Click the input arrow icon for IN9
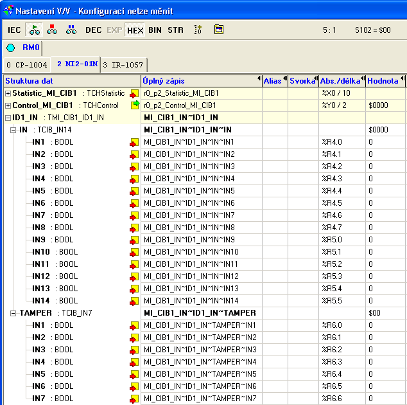Screen dimensions: 407x405 click(134, 240)
